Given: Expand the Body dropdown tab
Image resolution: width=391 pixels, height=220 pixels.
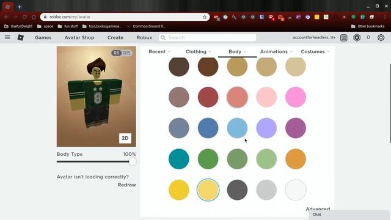Looking at the screenshot, I should point(238,51).
